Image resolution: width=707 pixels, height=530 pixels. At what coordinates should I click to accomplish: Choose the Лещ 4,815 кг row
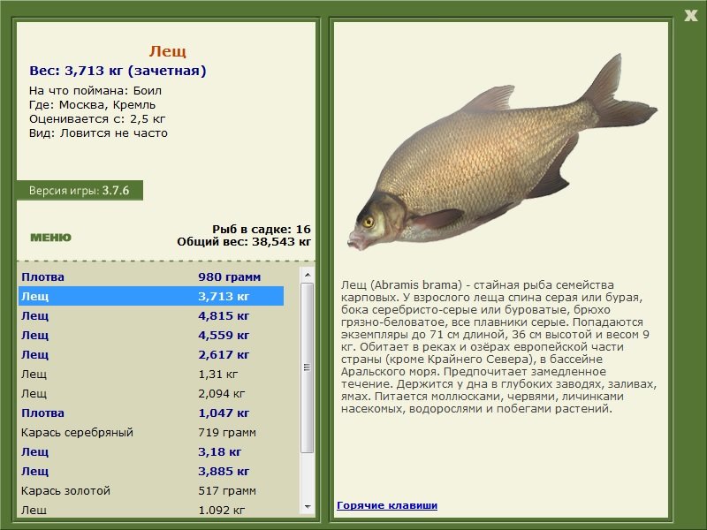point(150,315)
